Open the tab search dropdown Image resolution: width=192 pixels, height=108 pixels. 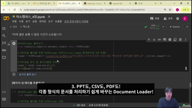pyautogui.click(x=4, y=3)
